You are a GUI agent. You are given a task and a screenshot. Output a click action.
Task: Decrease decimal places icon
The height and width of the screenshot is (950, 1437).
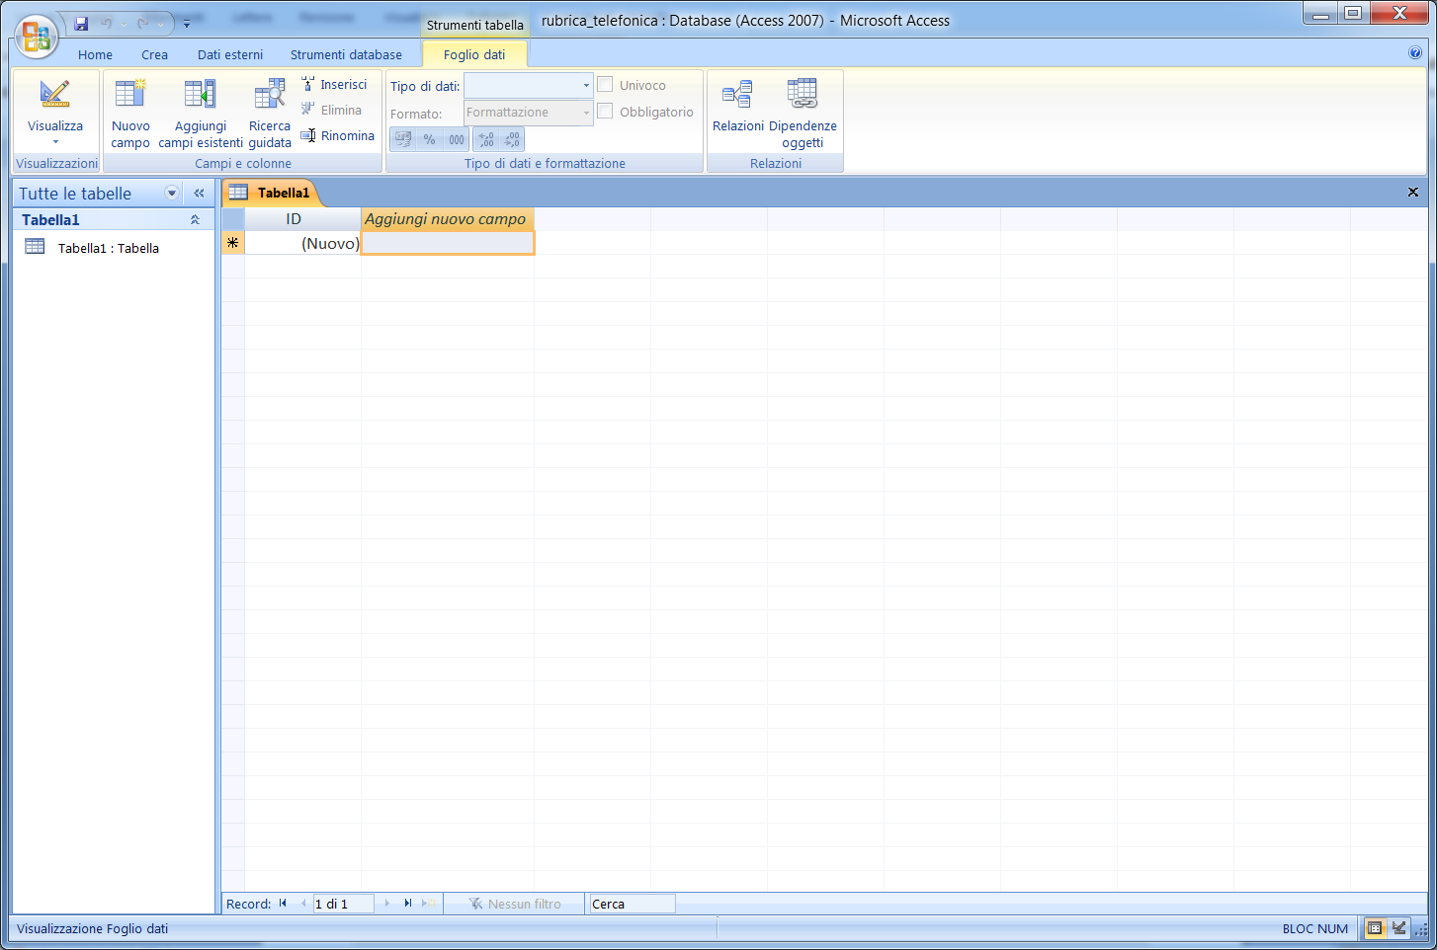(x=512, y=139)
